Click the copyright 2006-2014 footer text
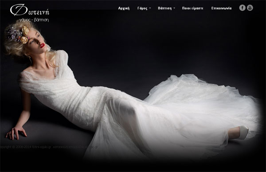The width and height of the screenshot is (266, 172). (16, 147)
